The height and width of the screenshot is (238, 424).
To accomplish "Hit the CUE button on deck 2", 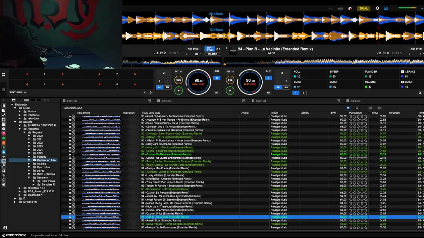I will (230, 80).
